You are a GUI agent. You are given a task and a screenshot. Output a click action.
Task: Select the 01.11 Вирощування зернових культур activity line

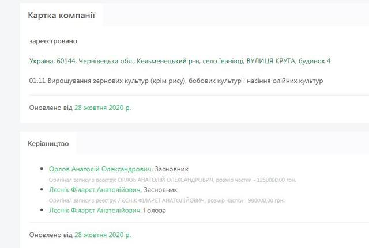pos(176,81)
